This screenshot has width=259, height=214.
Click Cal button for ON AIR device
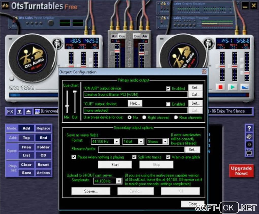click(x=196, y=94)
